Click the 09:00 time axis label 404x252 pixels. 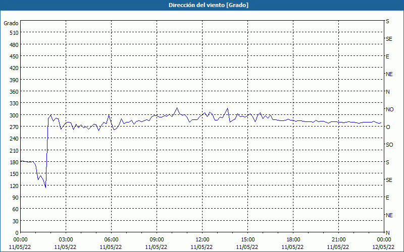pyautogui.click(x=157, y=240)
